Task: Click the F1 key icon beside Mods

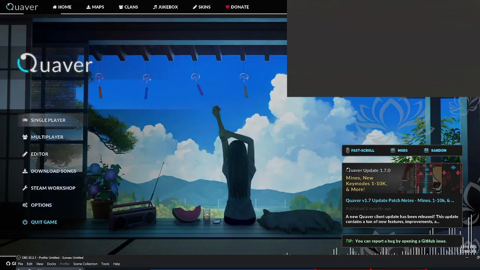Action: click(393, 150)
